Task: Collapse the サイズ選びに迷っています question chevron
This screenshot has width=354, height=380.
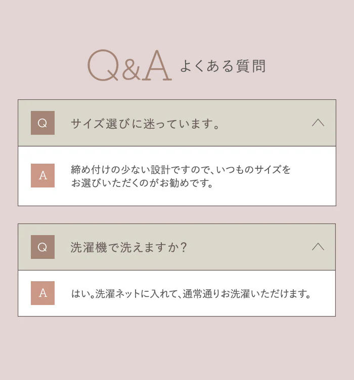Action: pos(318,123)
